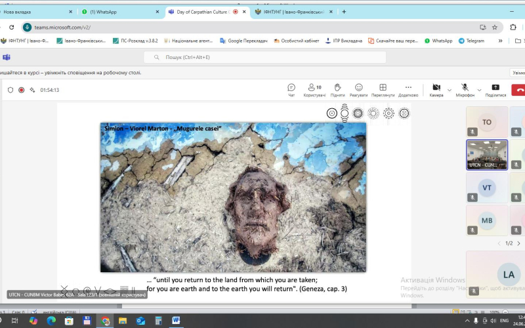Open Copilot from the taskbar
Image resolution: width=525 pixels, height=328 pixels.
(x=33, y=321)
